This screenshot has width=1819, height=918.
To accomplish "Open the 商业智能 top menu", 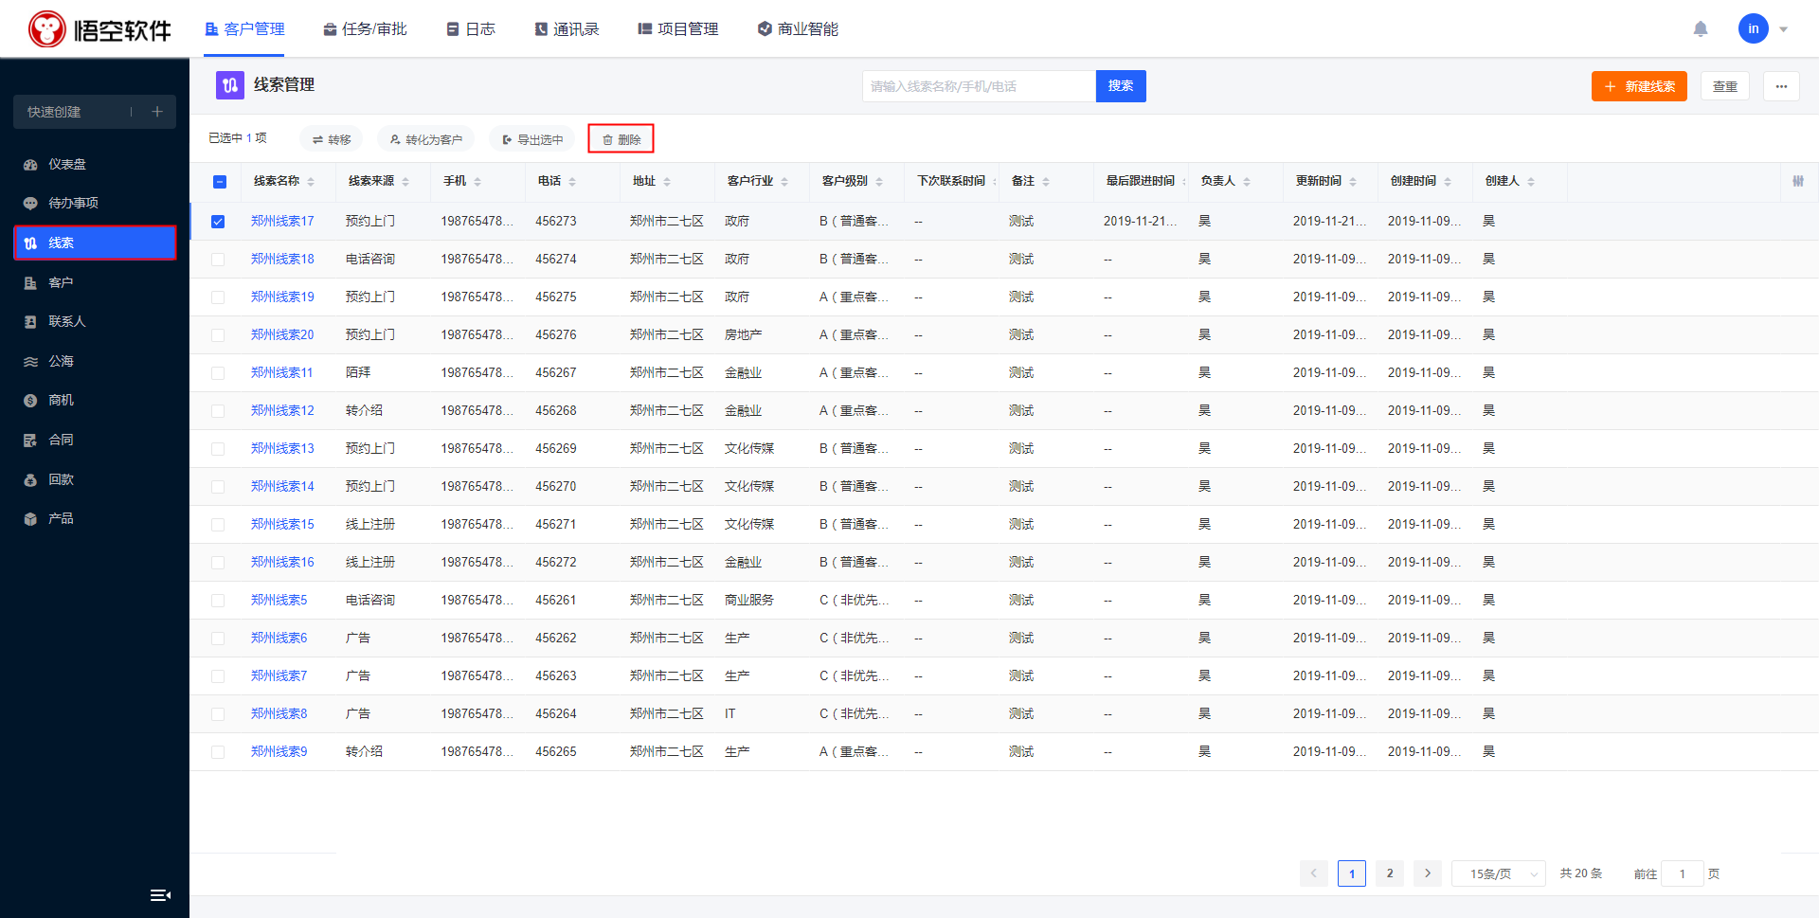I will tap(798, 29).
